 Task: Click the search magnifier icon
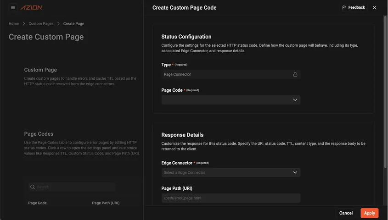[x=32, y=187]
